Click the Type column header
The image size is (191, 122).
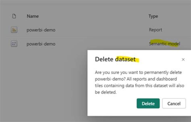[x=153, y=16]
